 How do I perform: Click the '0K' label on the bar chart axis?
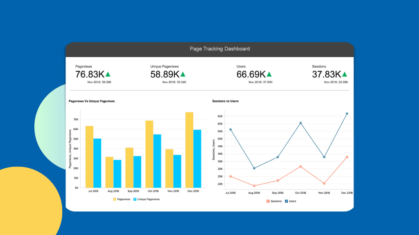click(77, 188)
